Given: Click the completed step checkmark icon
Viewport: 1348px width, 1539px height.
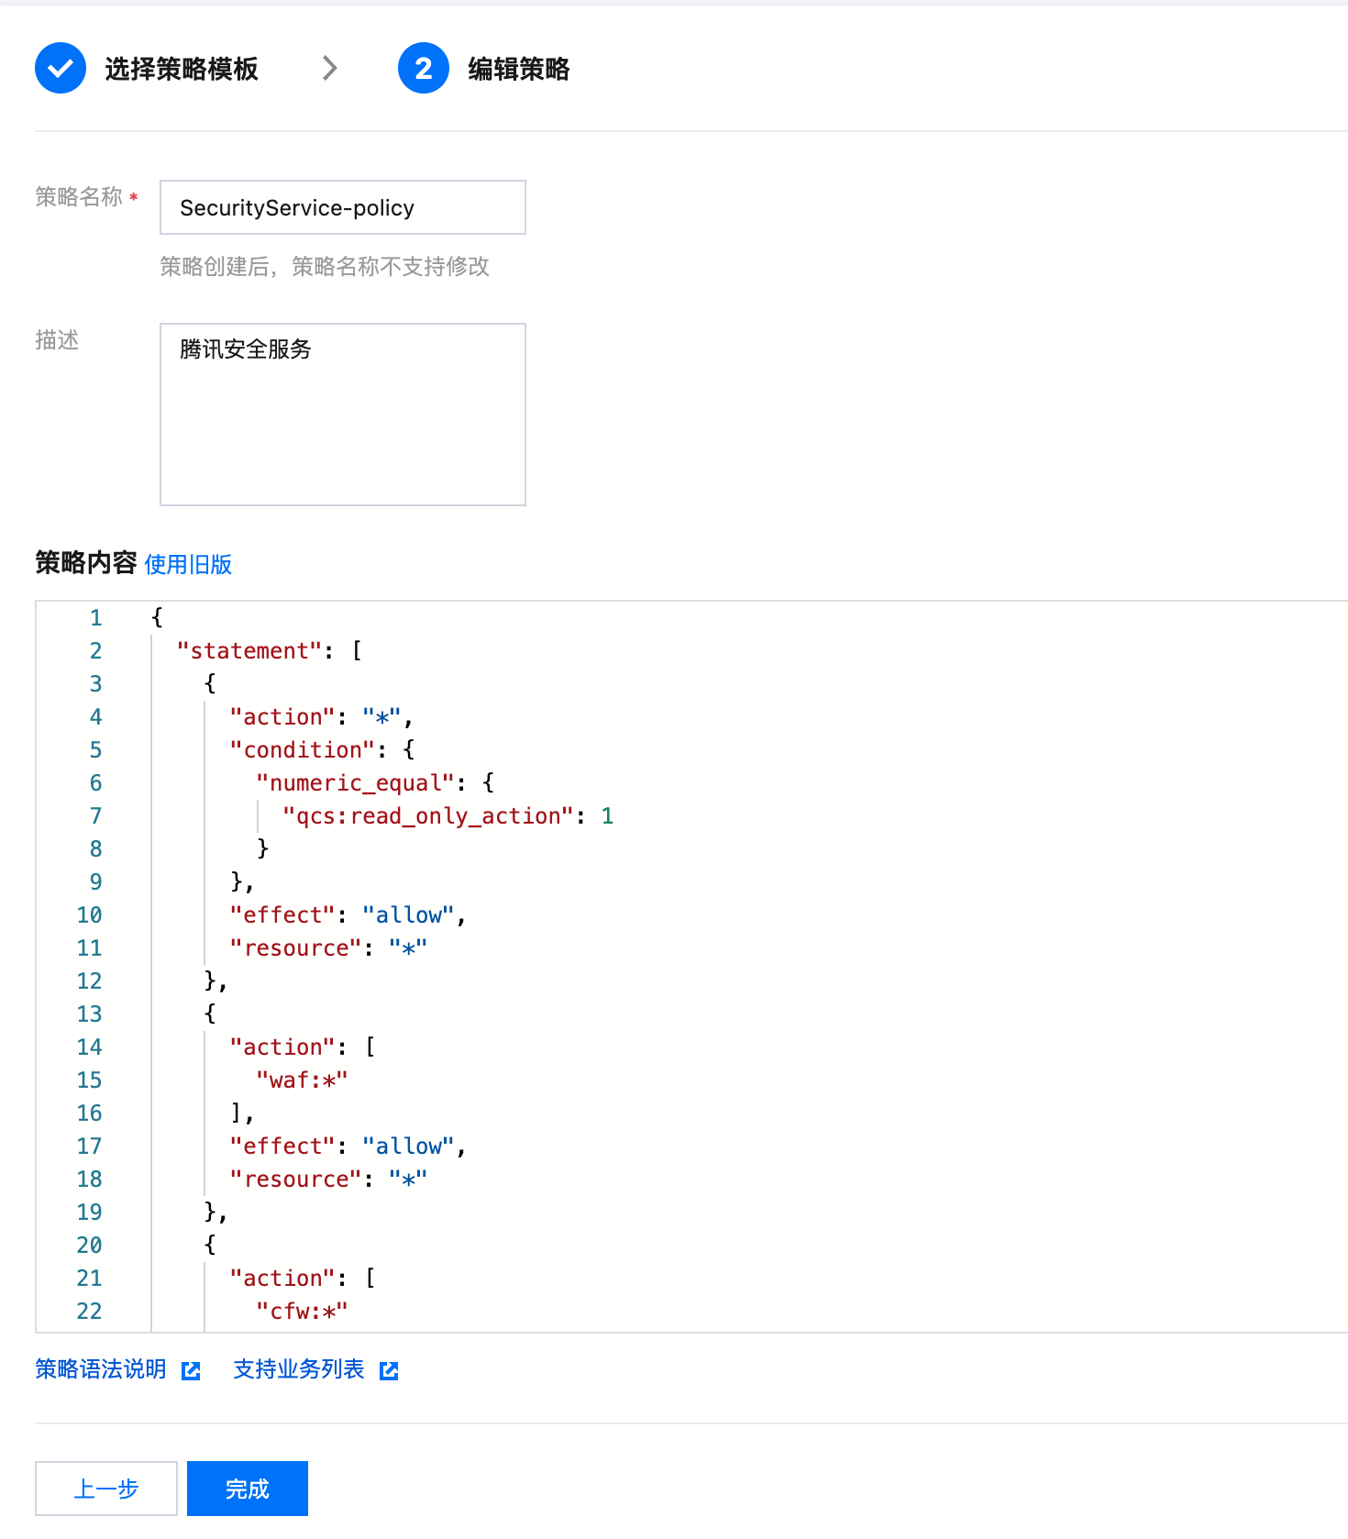Looking at the screenshot, I should 61,68.
